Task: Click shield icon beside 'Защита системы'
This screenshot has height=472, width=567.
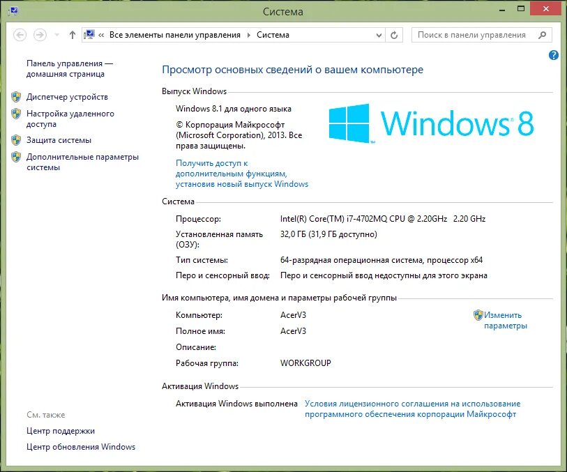Action: (x=16, y=140)
